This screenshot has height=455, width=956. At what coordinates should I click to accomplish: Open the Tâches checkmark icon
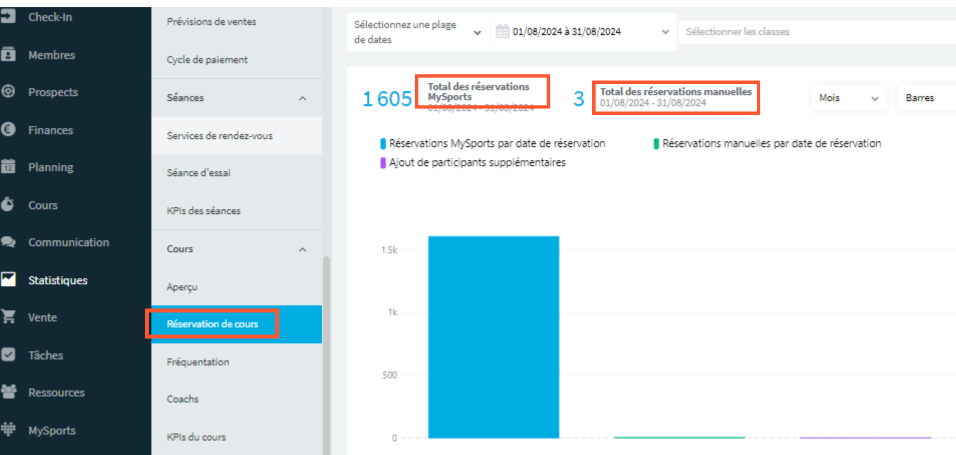[x=8, y=354]
